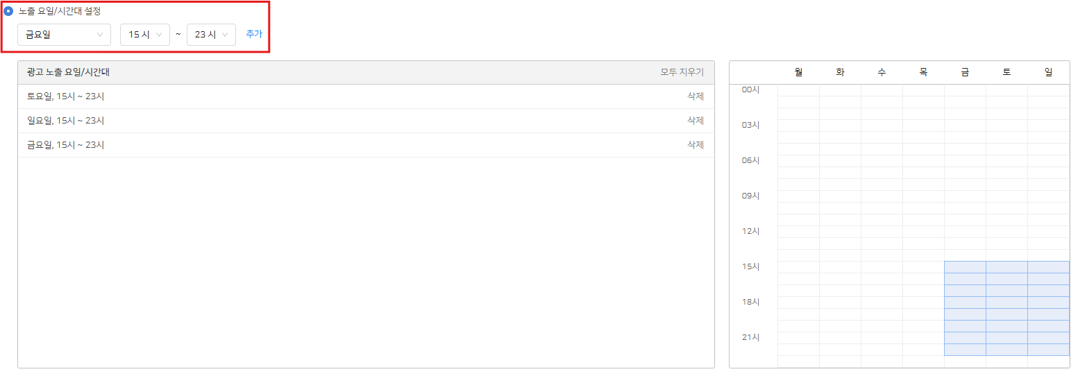Click the 일 column header in schedule grid

(1048, 72)
